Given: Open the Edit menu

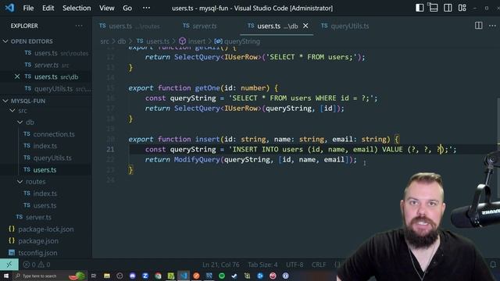Looking at the screenshot, I should coord(48,8).
